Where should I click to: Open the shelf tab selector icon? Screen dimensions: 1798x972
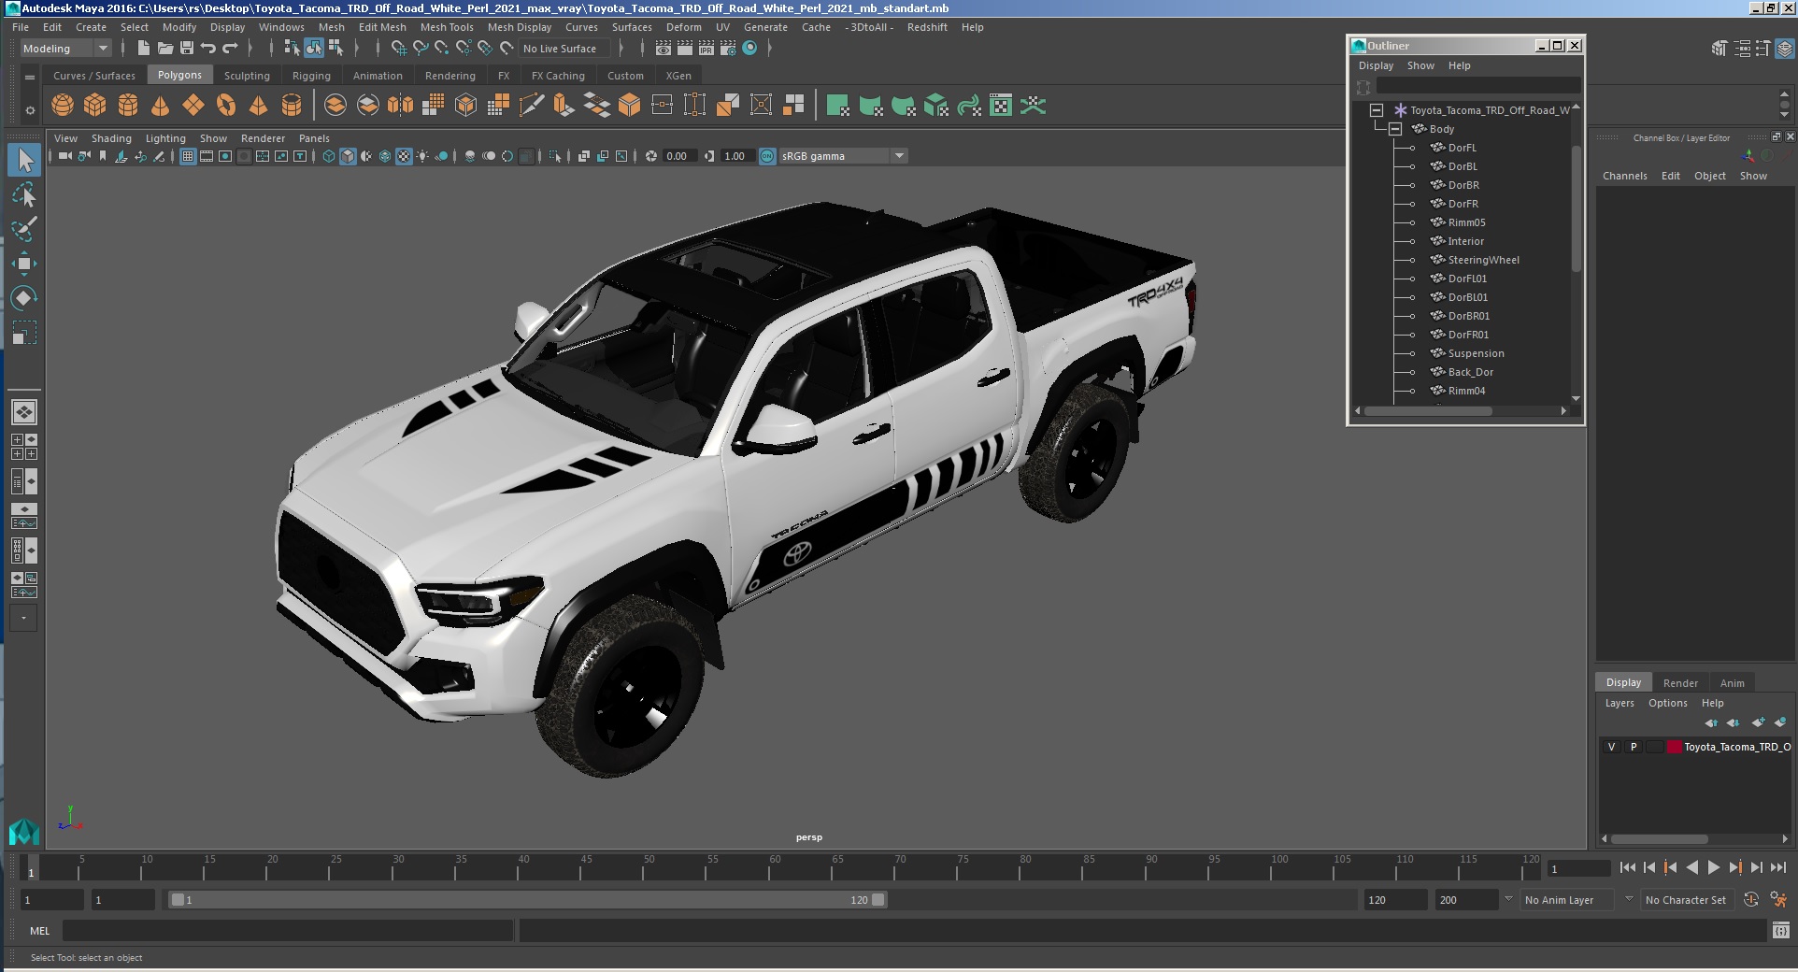pyautogui.click(x=30, y=77)
